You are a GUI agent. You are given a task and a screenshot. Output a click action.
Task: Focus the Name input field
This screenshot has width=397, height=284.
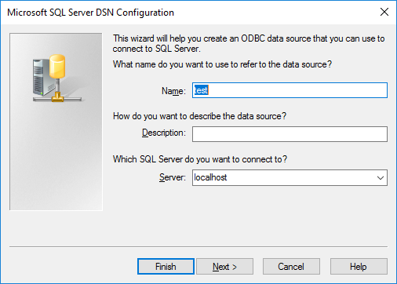click(x=290, y=90)
